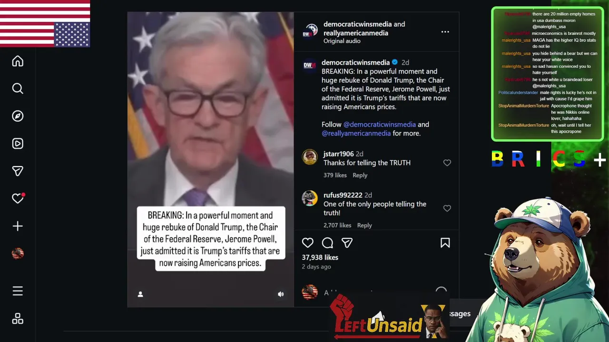
Task: Open @reallyamericanmedia link in caption
Action: coord(356,133)
